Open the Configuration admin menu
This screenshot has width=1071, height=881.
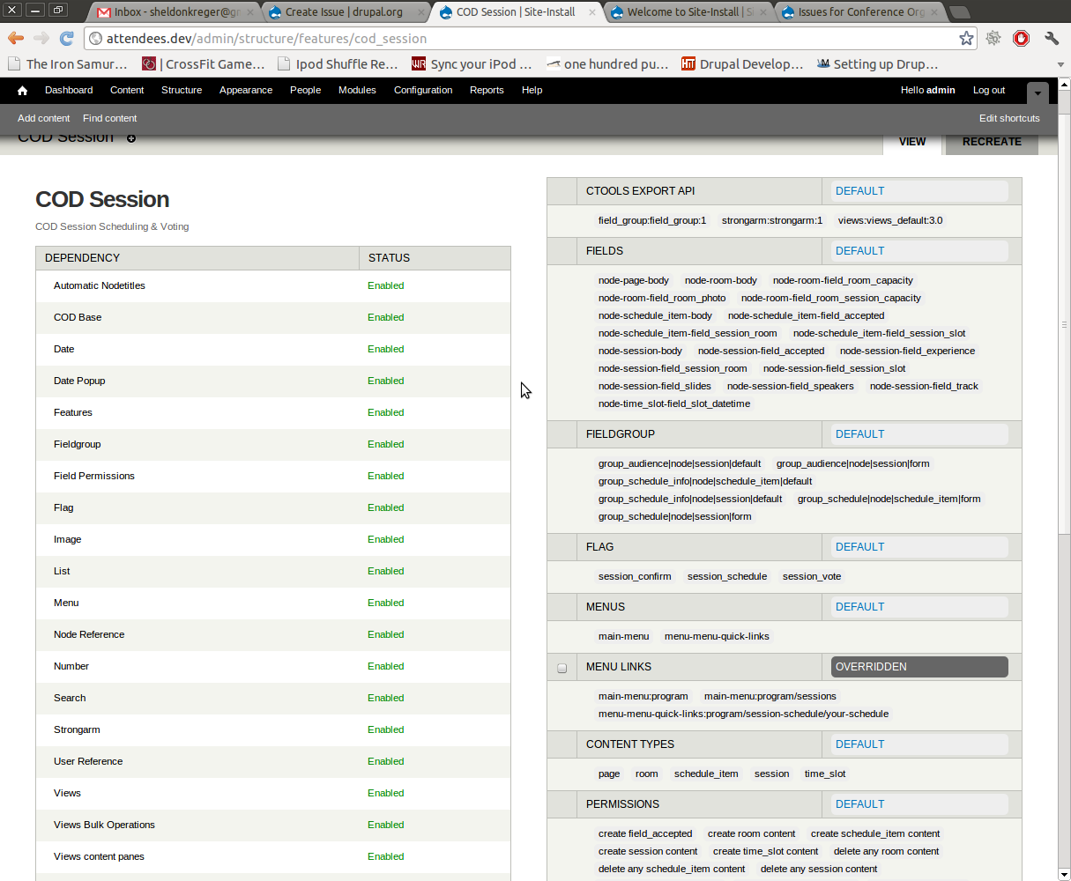point(423,90)
